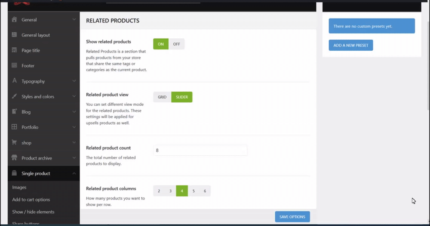Turn related products OFF
The image size is (430, 226).
coord(176,44)
